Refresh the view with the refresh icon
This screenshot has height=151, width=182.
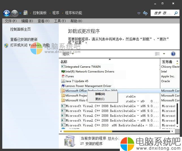(145, 13)
